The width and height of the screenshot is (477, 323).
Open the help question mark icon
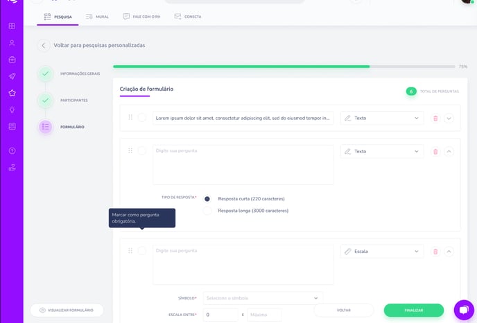pos(12,150)
